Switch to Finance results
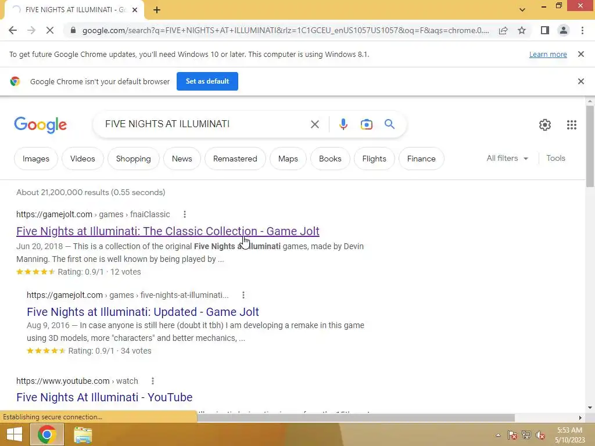The image size is (595, 446). pos(421,159)
